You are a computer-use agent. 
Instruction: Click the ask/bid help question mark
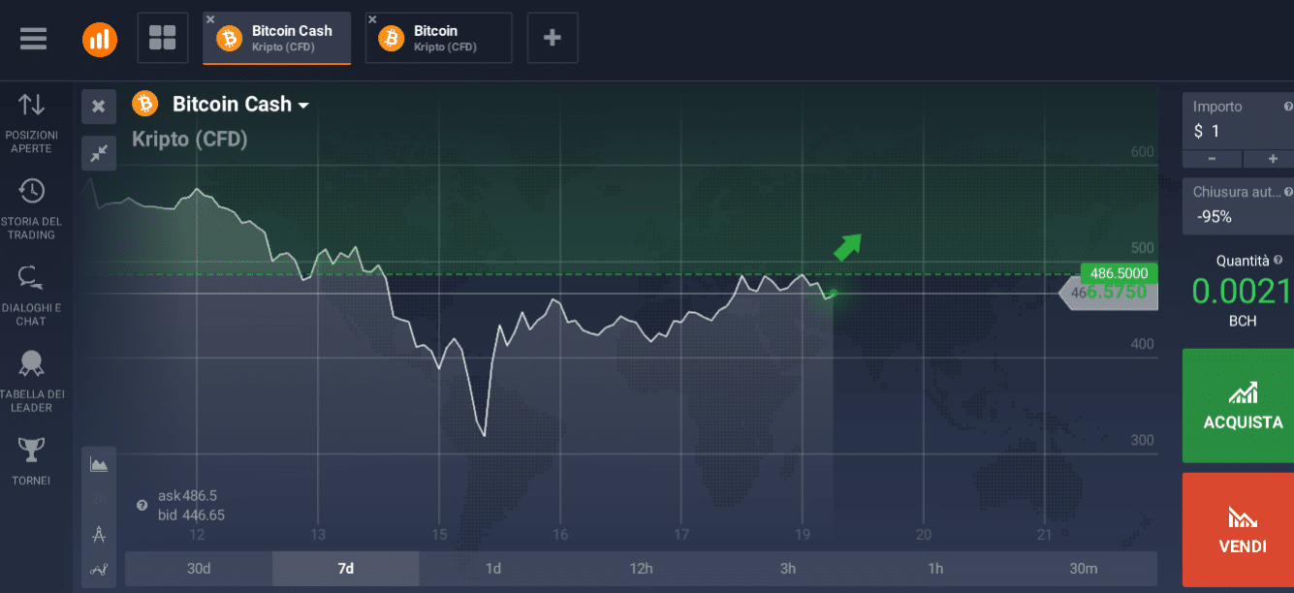(x=142, y=505)
